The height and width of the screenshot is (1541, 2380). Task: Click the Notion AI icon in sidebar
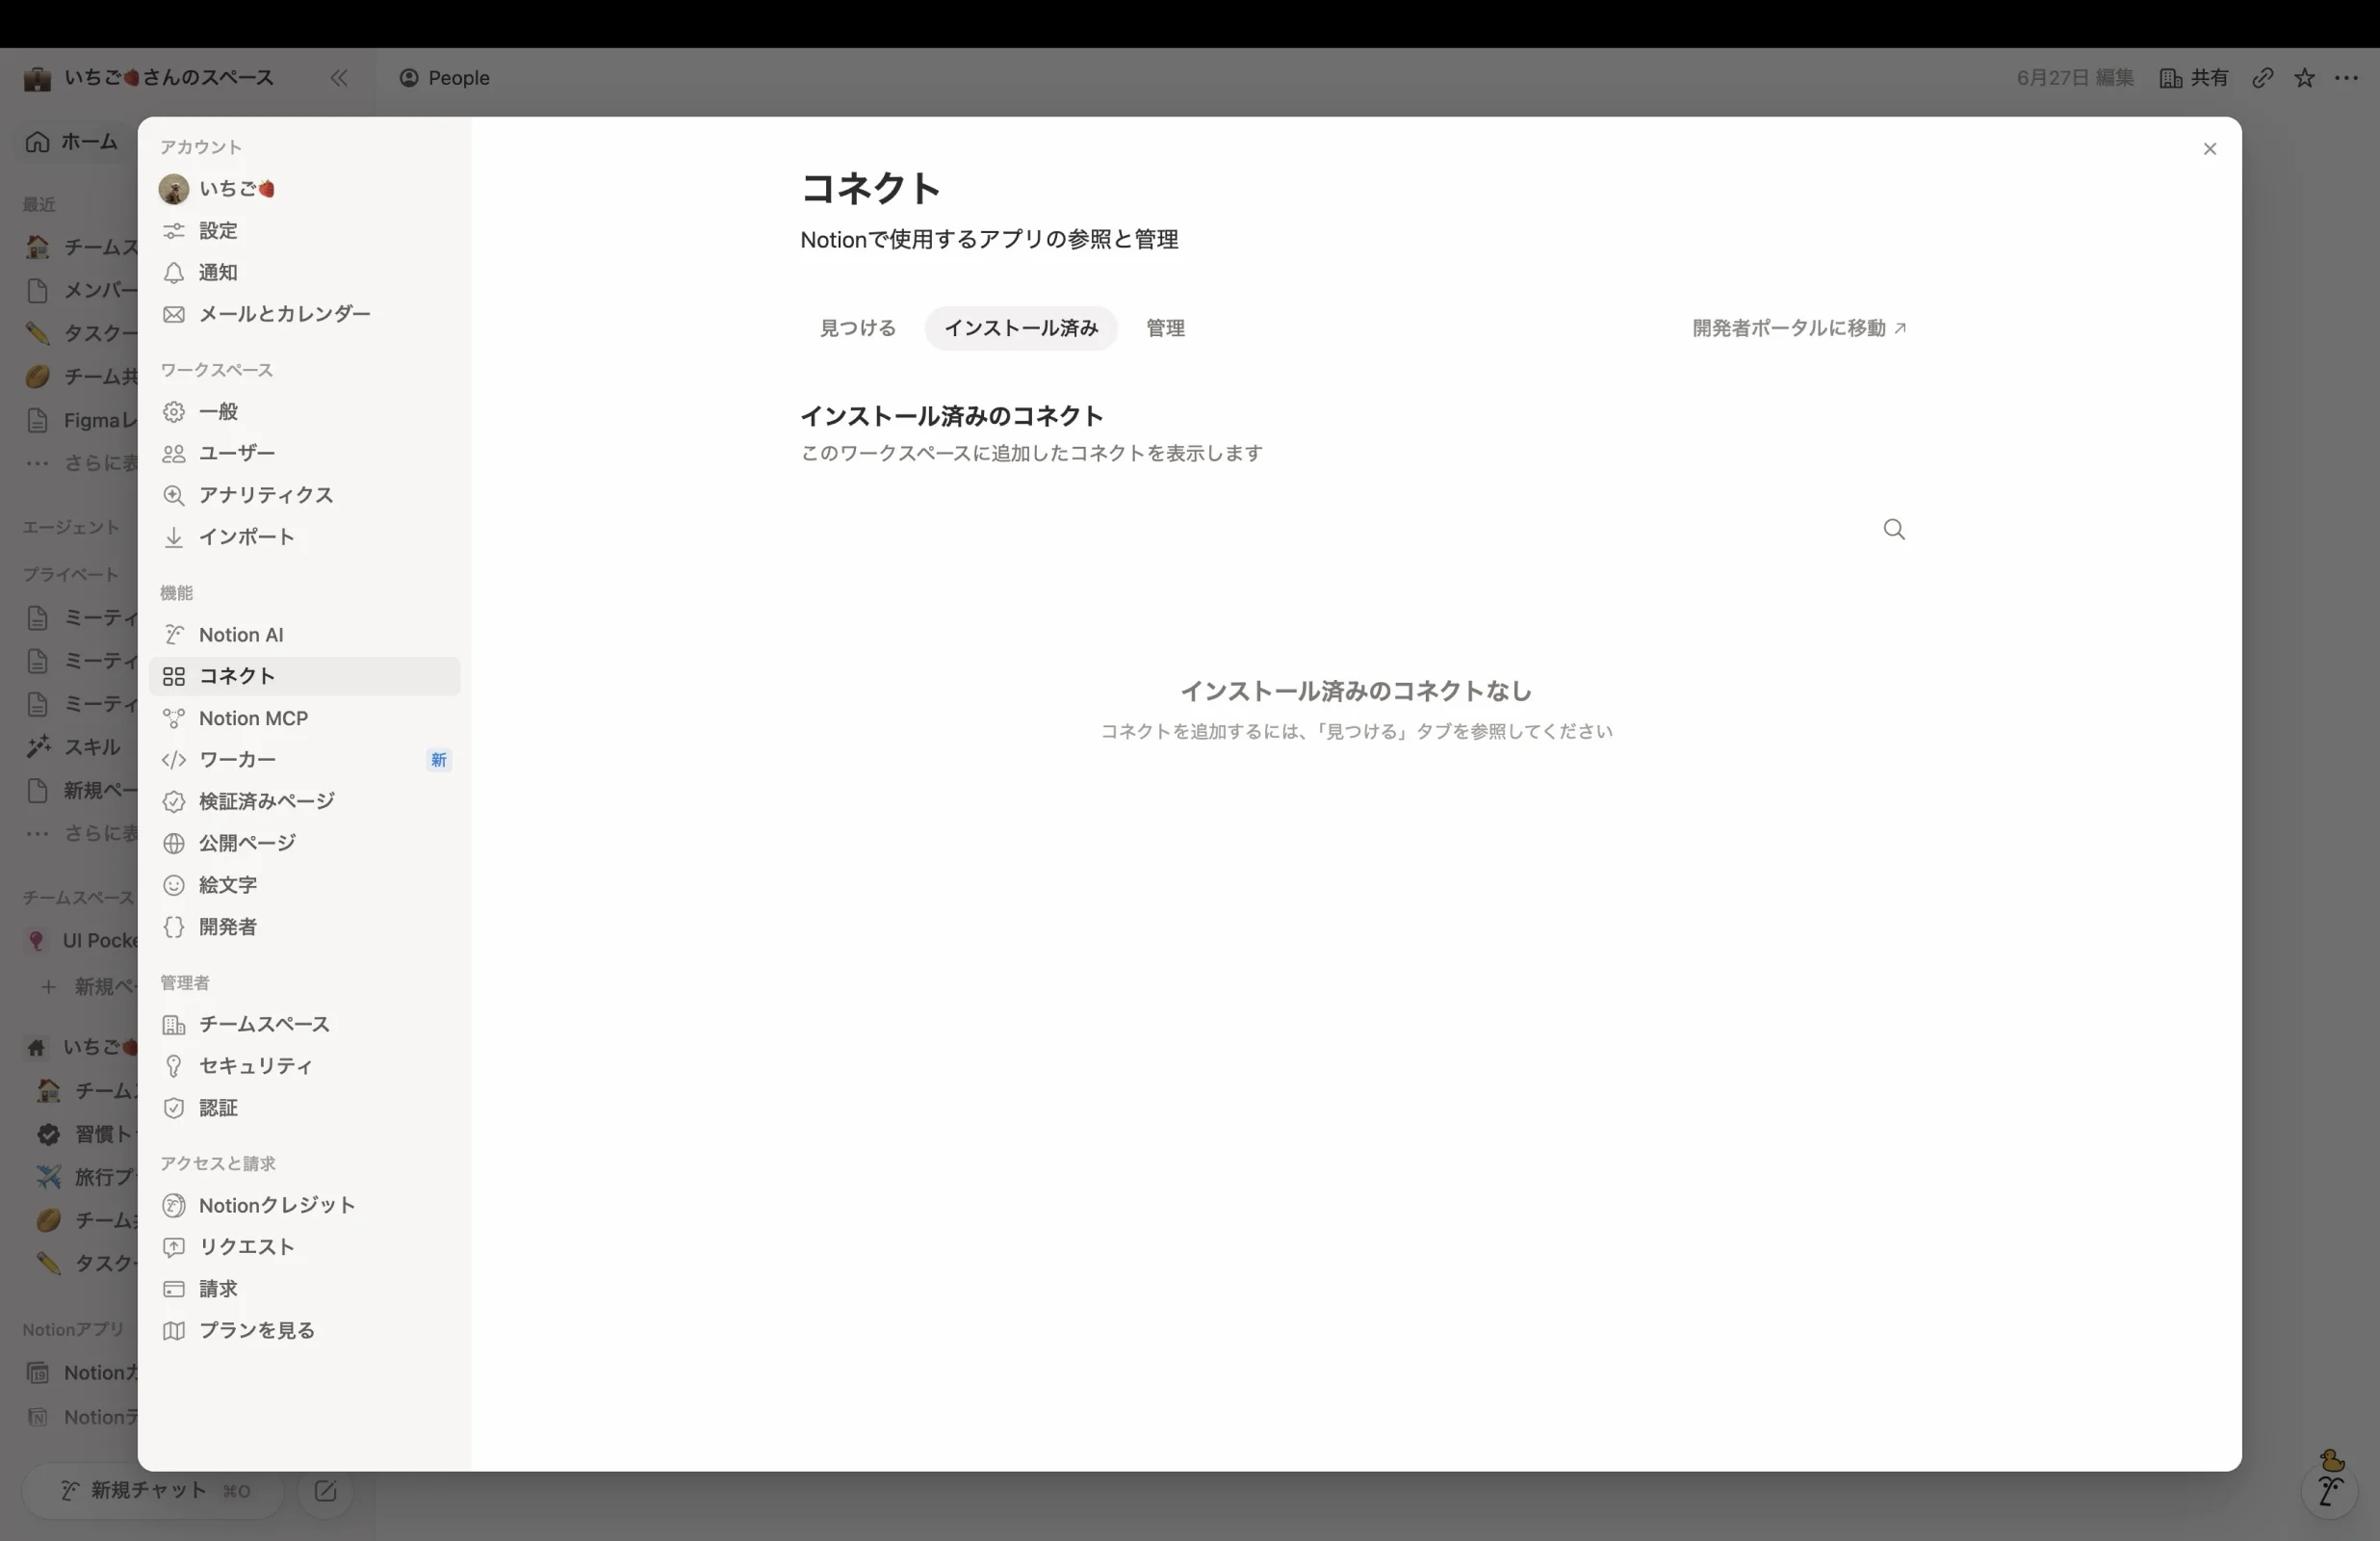(x=174, y=636)
